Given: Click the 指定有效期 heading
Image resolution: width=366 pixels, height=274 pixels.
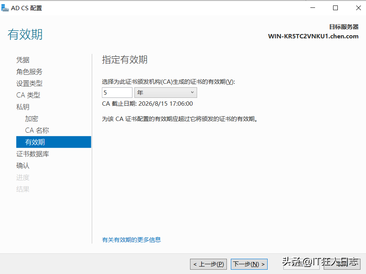Looking at the screenshot, I should click(125, 59).
